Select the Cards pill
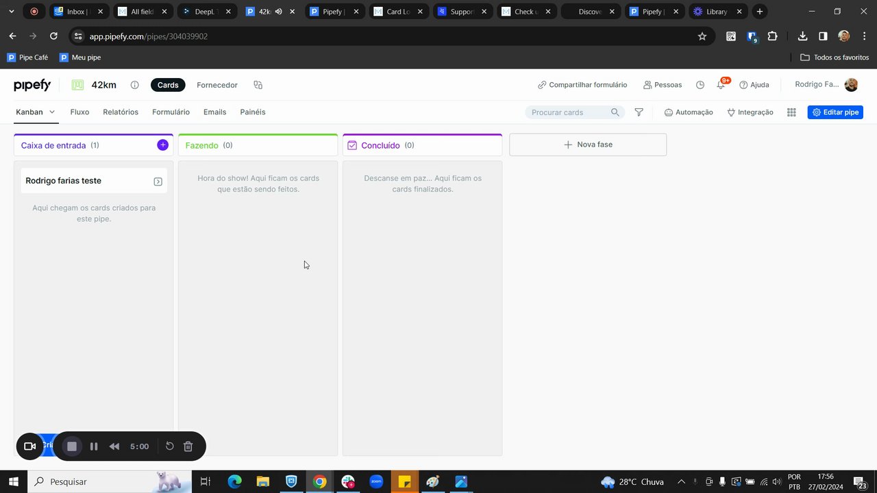Viewport: 877px width, 493px height. (x=168, y=85)
